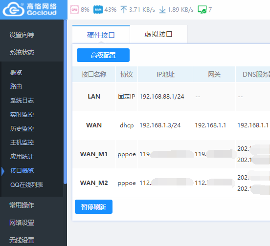Click the 192.168.88.1/24 IP address

coord(162,97)
